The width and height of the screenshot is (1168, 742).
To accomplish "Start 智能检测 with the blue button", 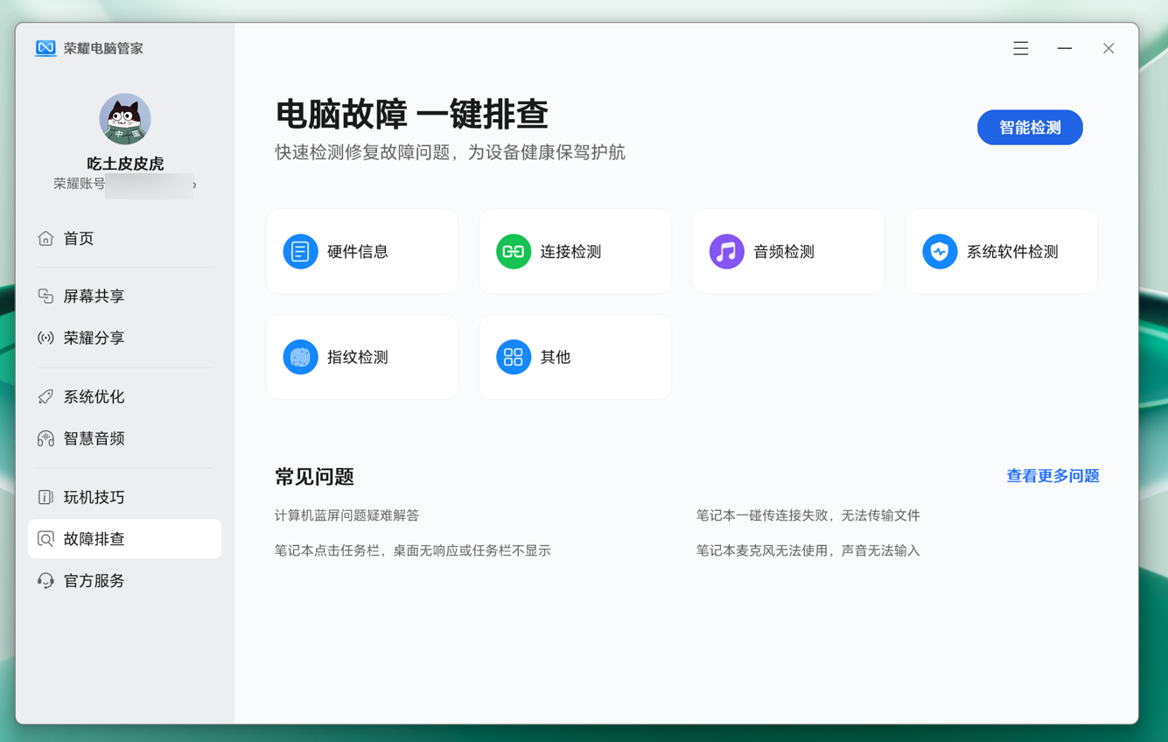I will pyautogui.click(x=1030, y=128).
